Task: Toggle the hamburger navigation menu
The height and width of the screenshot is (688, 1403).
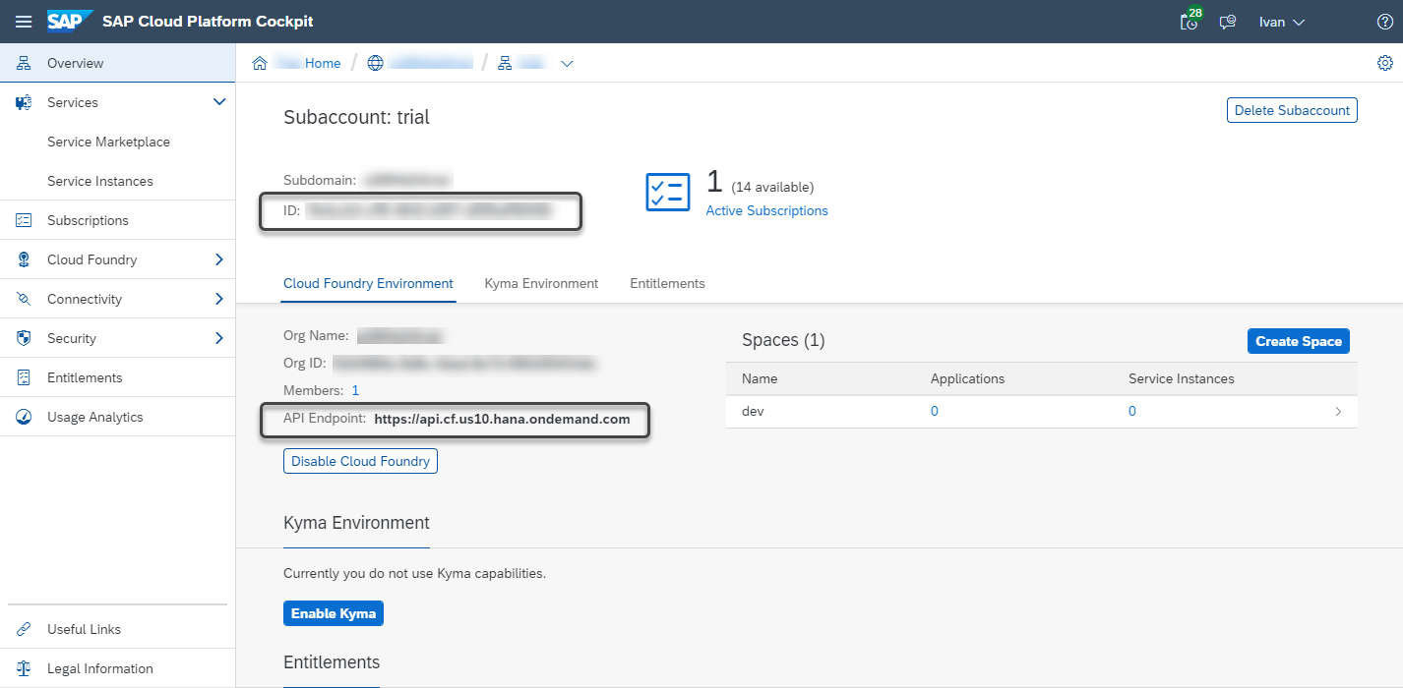Action: coord(24,22)
